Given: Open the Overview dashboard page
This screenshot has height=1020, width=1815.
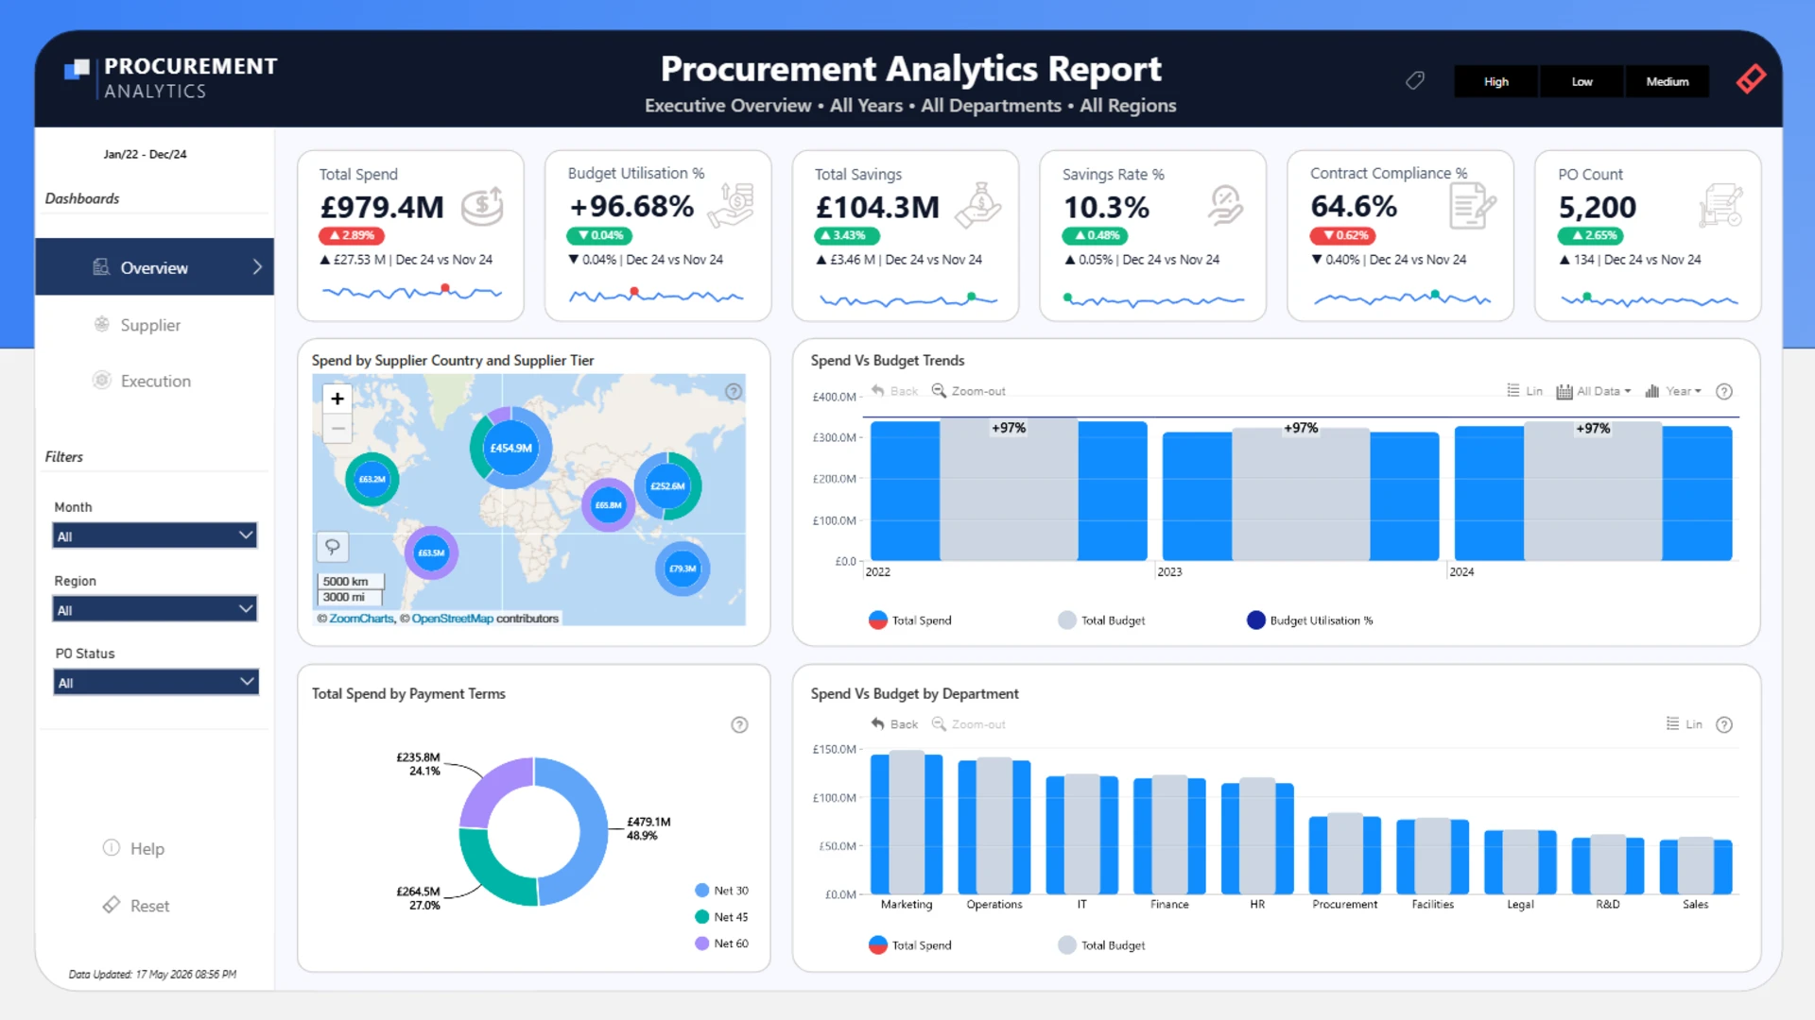Looking at the screenshot, I should 154,267.
